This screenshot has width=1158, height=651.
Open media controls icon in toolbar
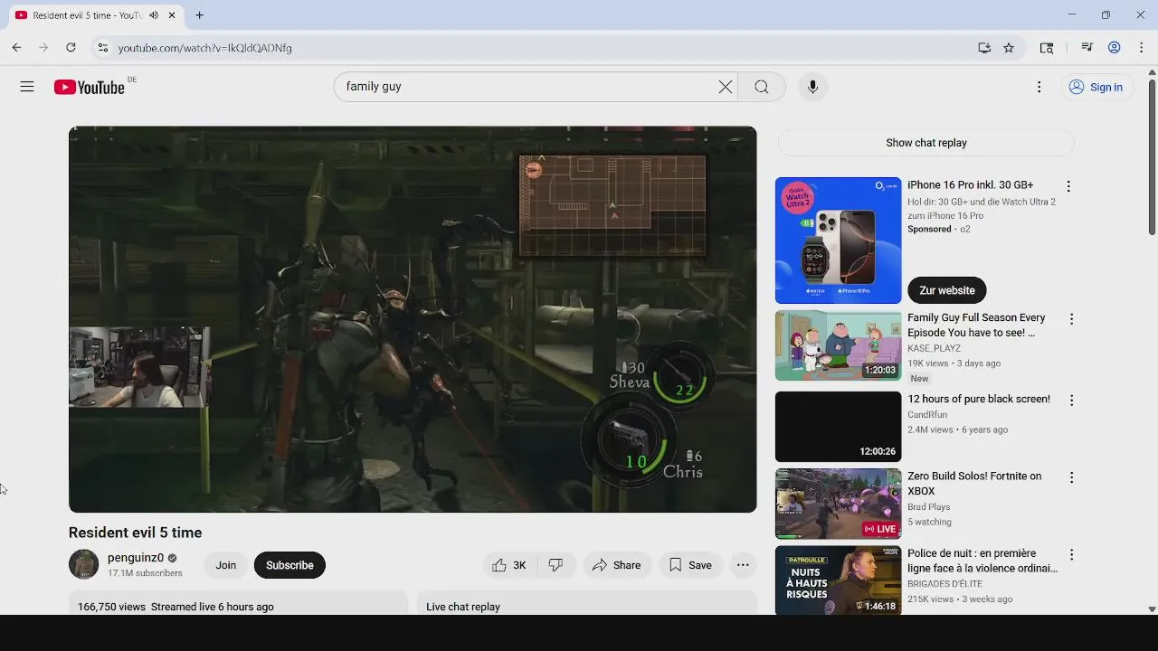(x=1087, y=48)
